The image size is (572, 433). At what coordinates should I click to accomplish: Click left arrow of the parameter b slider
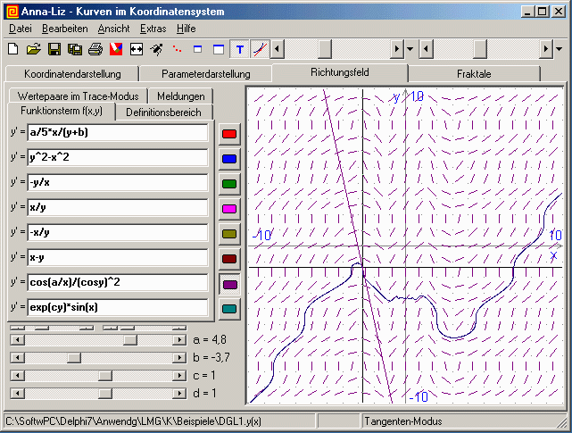[15, 357]
